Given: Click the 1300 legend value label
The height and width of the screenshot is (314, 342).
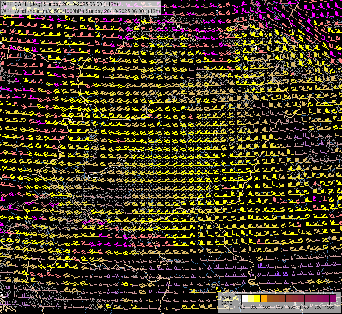Looking at the screenshot, I should click(x=317, y=307).
